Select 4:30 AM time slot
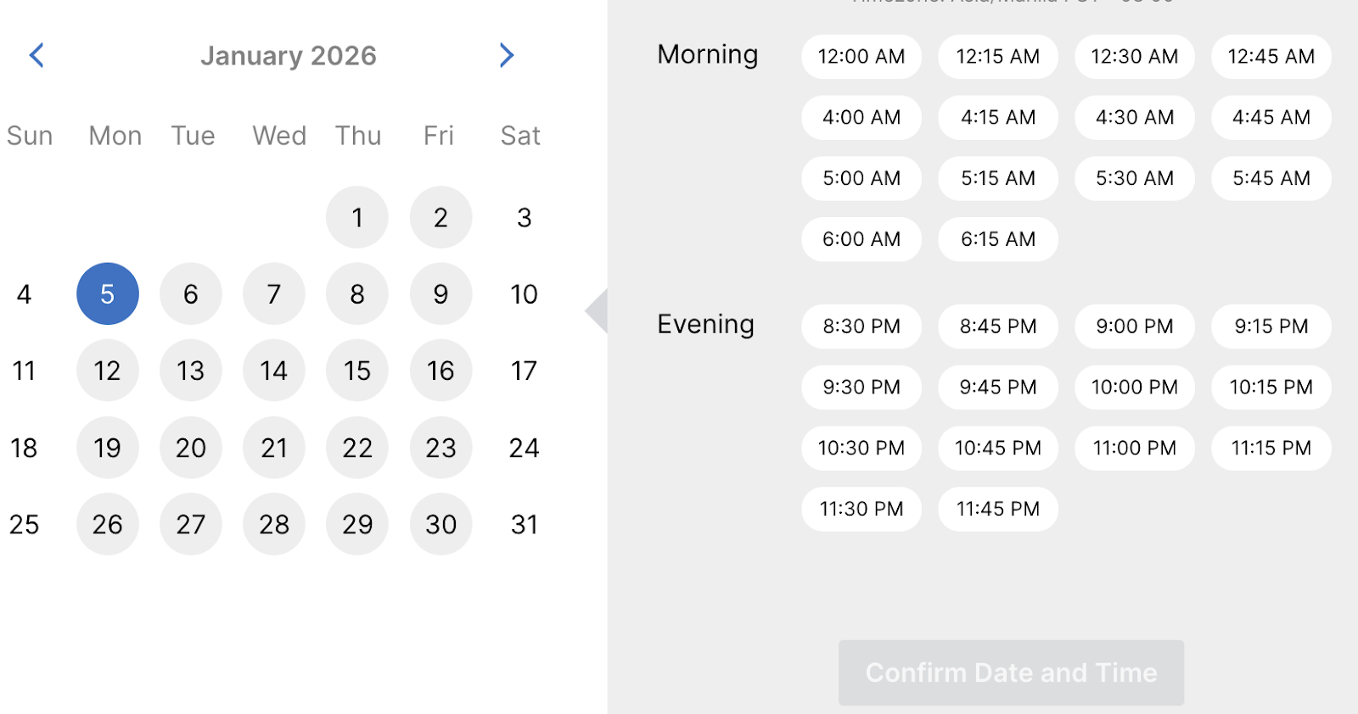 pos(1135,118)
